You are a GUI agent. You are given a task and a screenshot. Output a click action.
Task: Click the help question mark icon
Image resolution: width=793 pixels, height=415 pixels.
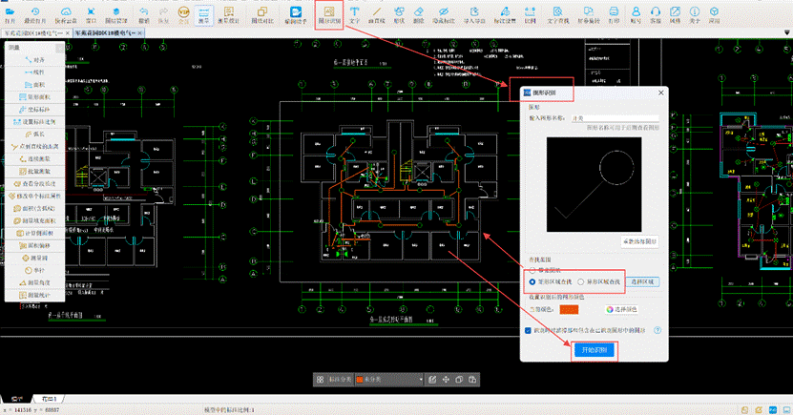[657, 331]
